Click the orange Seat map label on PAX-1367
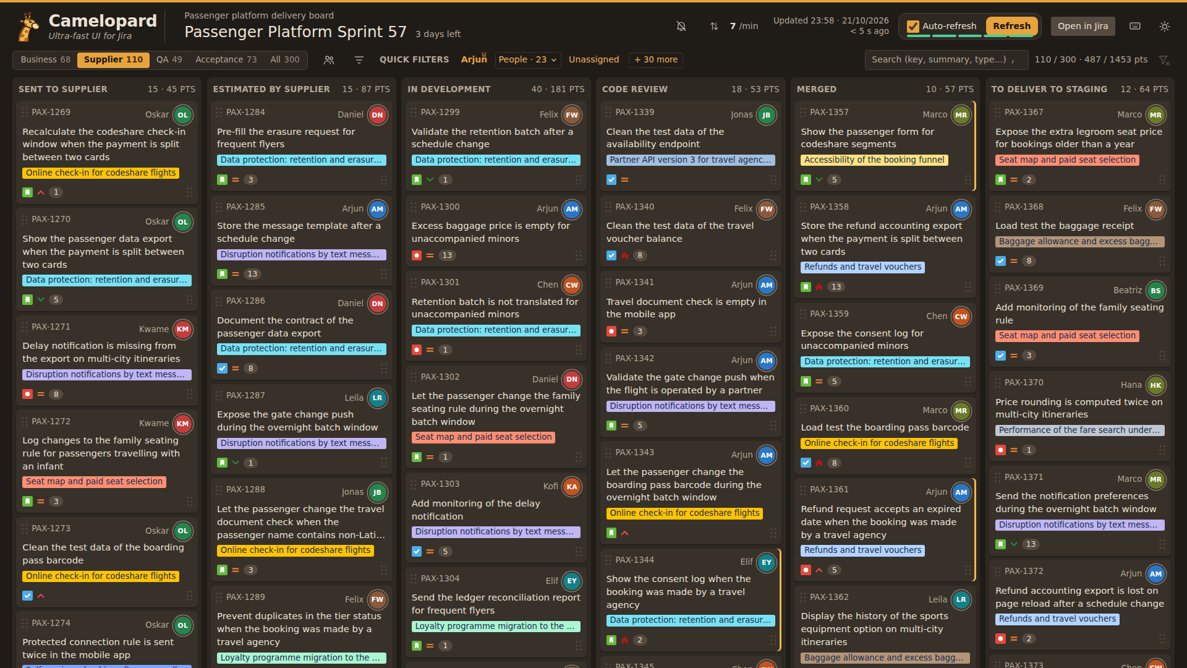This screenshot has height=668, width=1187. pyautogui.click(x=1067, y=160)
